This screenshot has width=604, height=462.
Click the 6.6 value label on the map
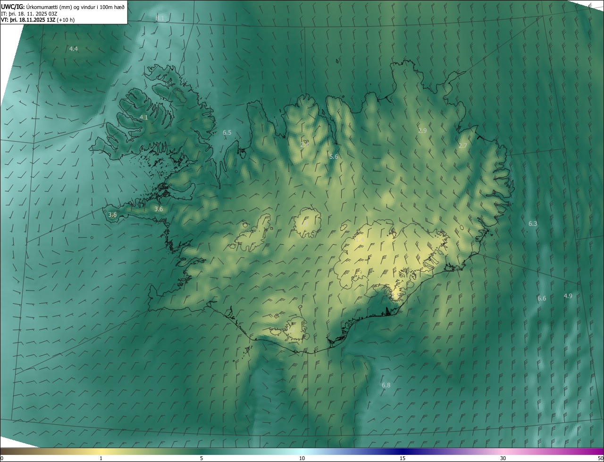[542, 298]
